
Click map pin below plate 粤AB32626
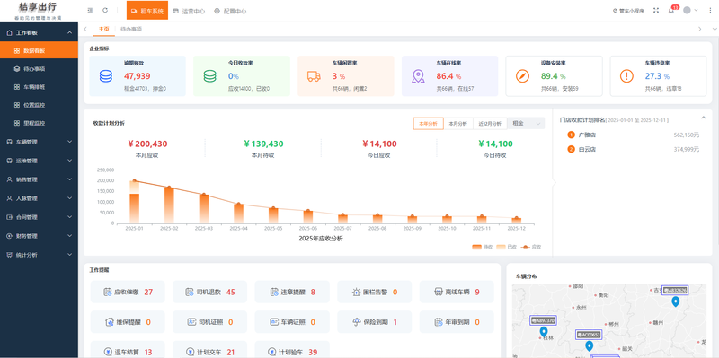tap(675, 301)
